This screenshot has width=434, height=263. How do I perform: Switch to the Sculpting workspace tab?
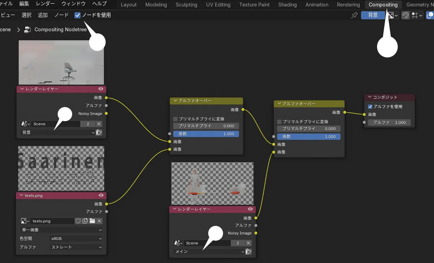[187, 5]
